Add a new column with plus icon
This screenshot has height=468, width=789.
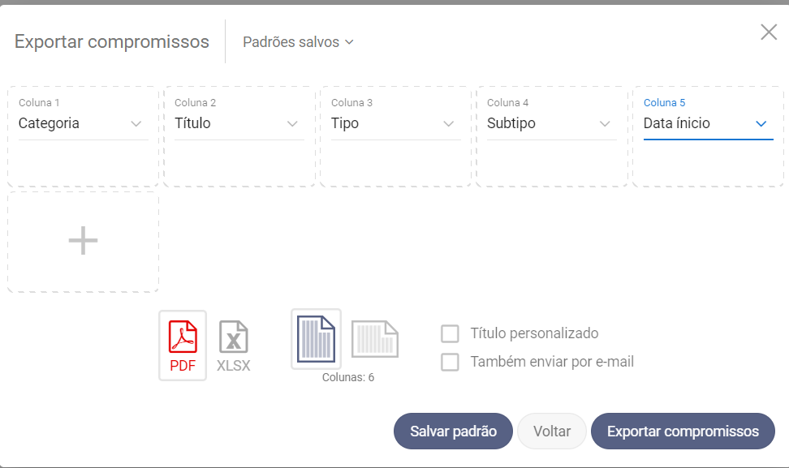pyautogui.click(x=83, y=241)
